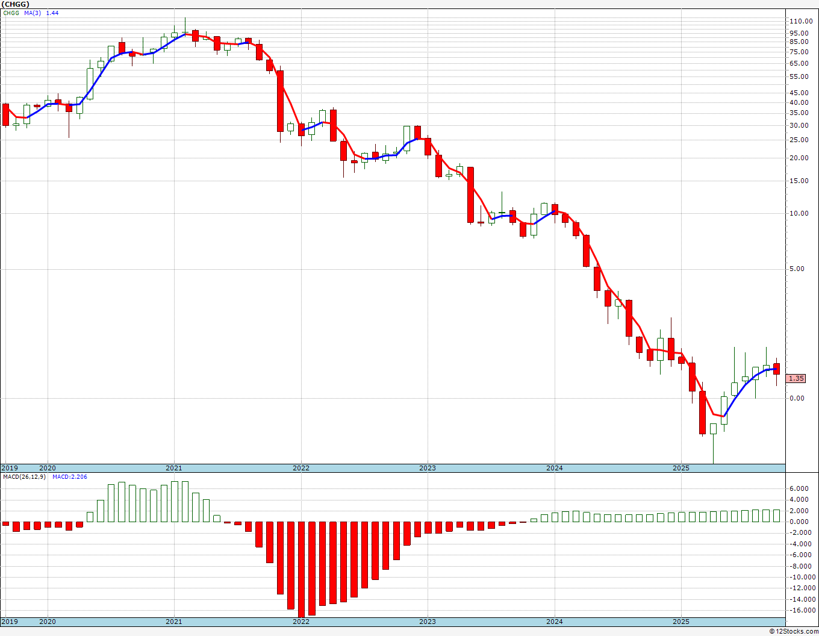Viewport: 819px width, 636px height.
Task: Click the MACD(26,12,9) indicator label
Action: (x=25, y=476)
